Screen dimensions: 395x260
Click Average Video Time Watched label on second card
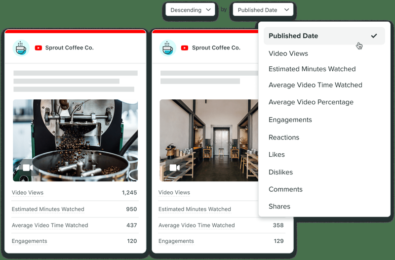(x=197, y=225)
